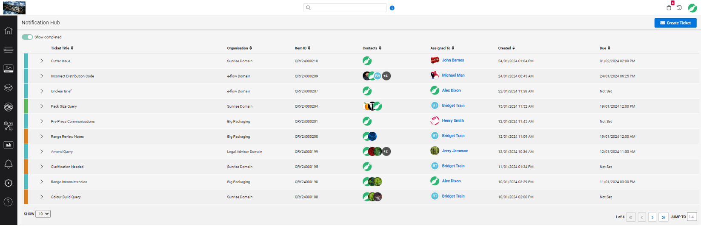The width and height of the screenshot is (701, 226).
Task: Open the clipboard icon with red badge
Action: 669,8
